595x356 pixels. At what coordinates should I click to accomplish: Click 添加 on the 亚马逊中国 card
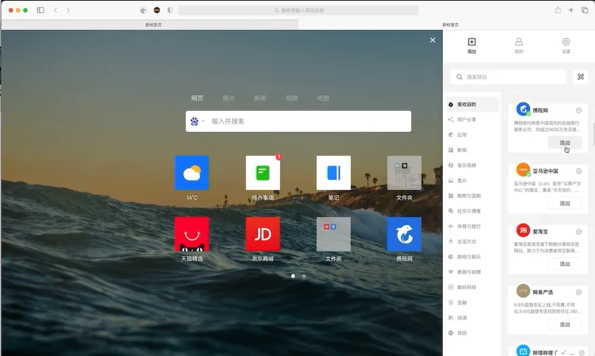(x=565, y=203)
